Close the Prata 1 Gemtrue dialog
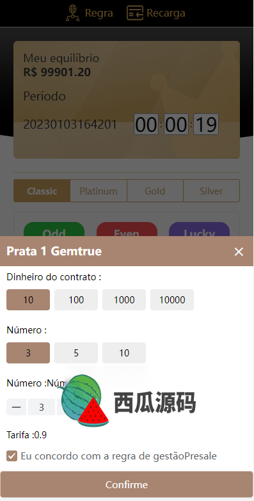This screenshot has height=501, width=254. click(x=239, y=251)
